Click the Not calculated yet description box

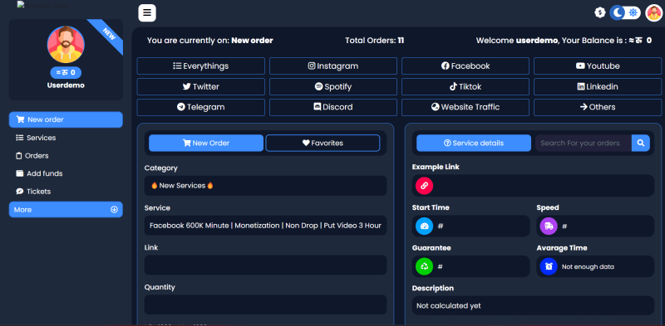(533, 306)
